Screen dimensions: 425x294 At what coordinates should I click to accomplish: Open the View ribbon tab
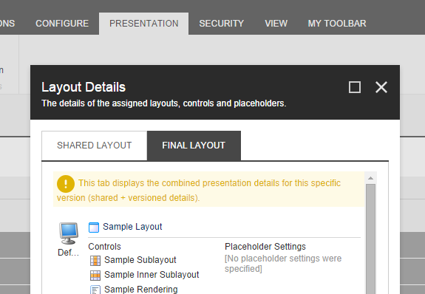coord(276,24)
